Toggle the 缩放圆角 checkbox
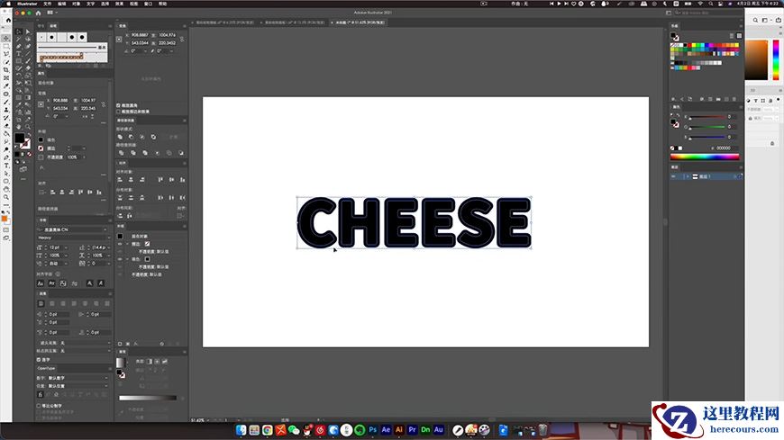 118,105
